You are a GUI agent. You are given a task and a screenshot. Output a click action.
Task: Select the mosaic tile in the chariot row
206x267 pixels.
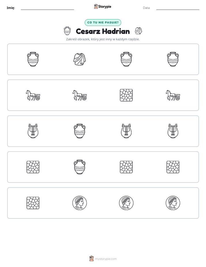pos(126,95)
